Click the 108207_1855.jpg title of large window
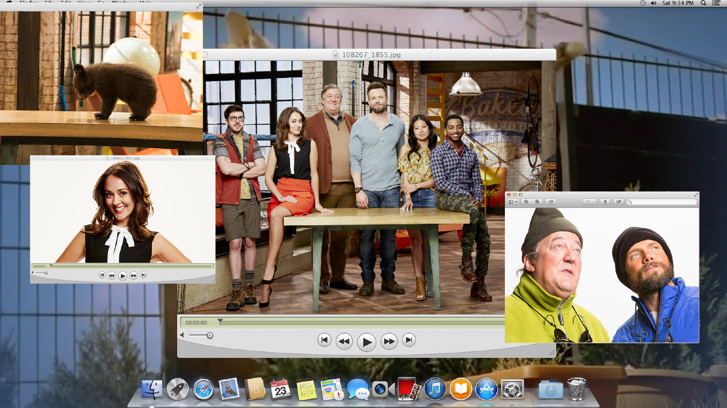 [x=371, y=55]
